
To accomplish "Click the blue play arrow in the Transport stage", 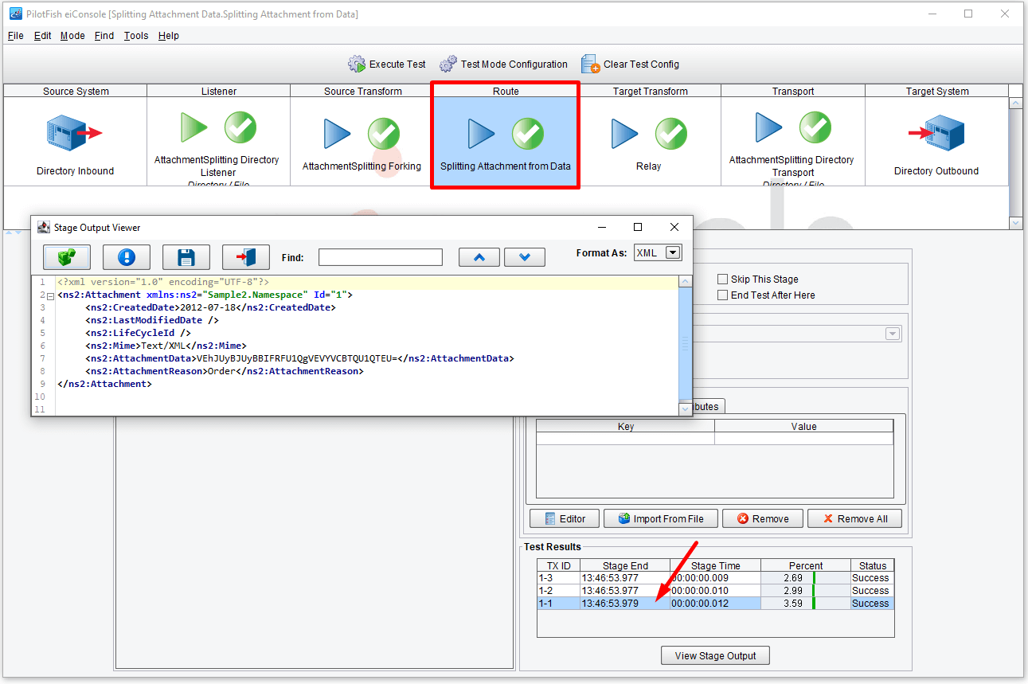I will point(768,127).
